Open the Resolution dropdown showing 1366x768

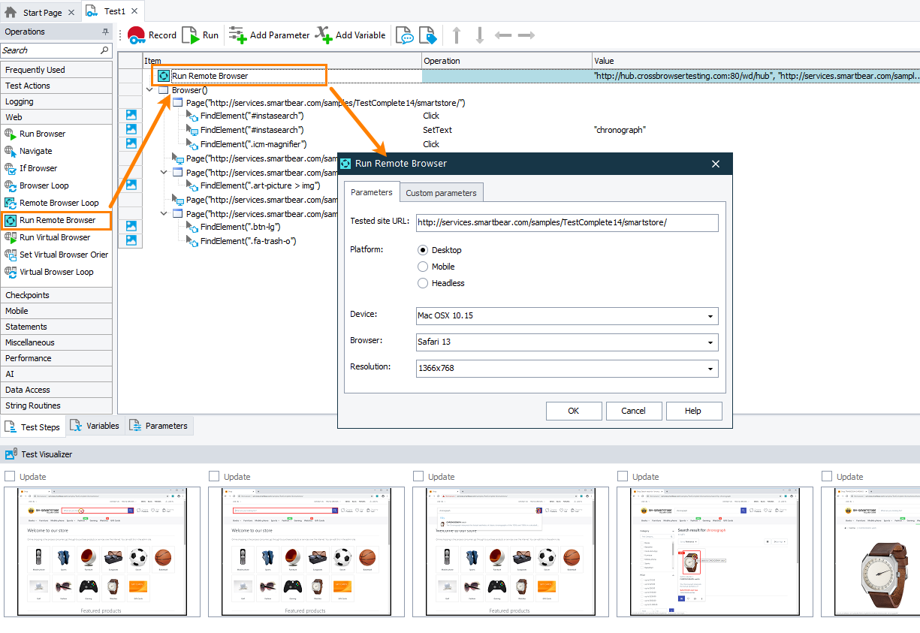[710, 368]
